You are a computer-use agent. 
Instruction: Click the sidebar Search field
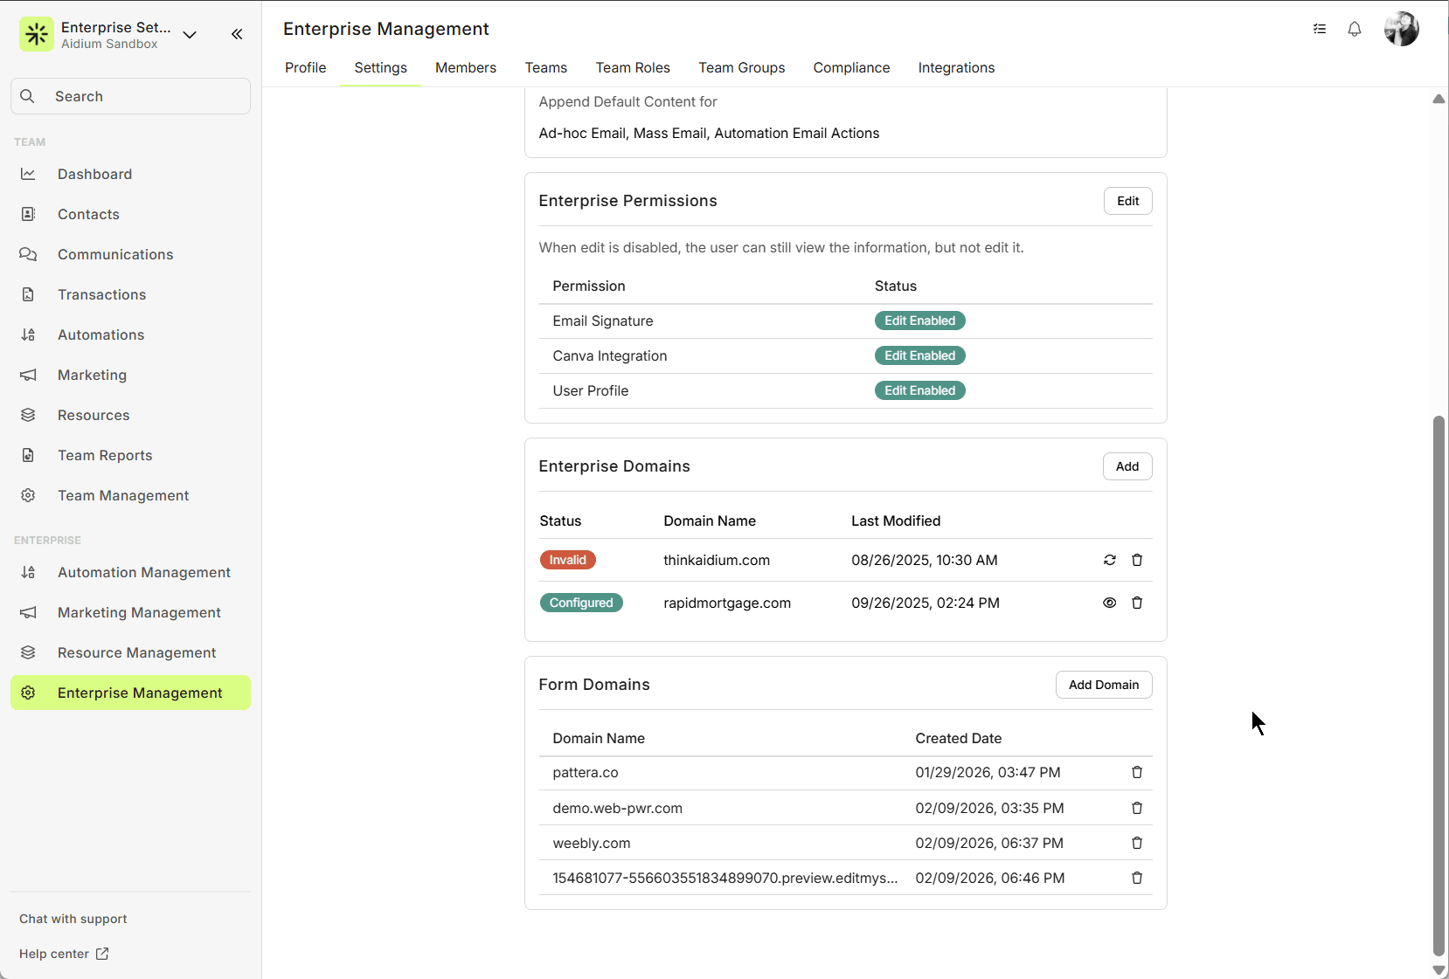click(x=131, y=96)
